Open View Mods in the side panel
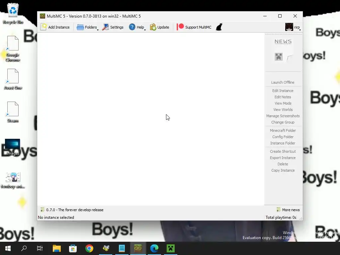 [283, 103]
